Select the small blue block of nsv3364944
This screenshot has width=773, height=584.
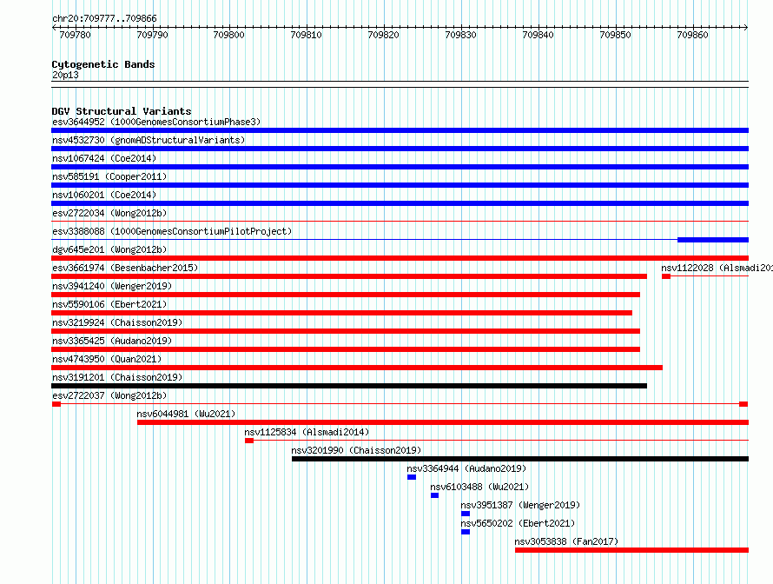coord(412,477)
